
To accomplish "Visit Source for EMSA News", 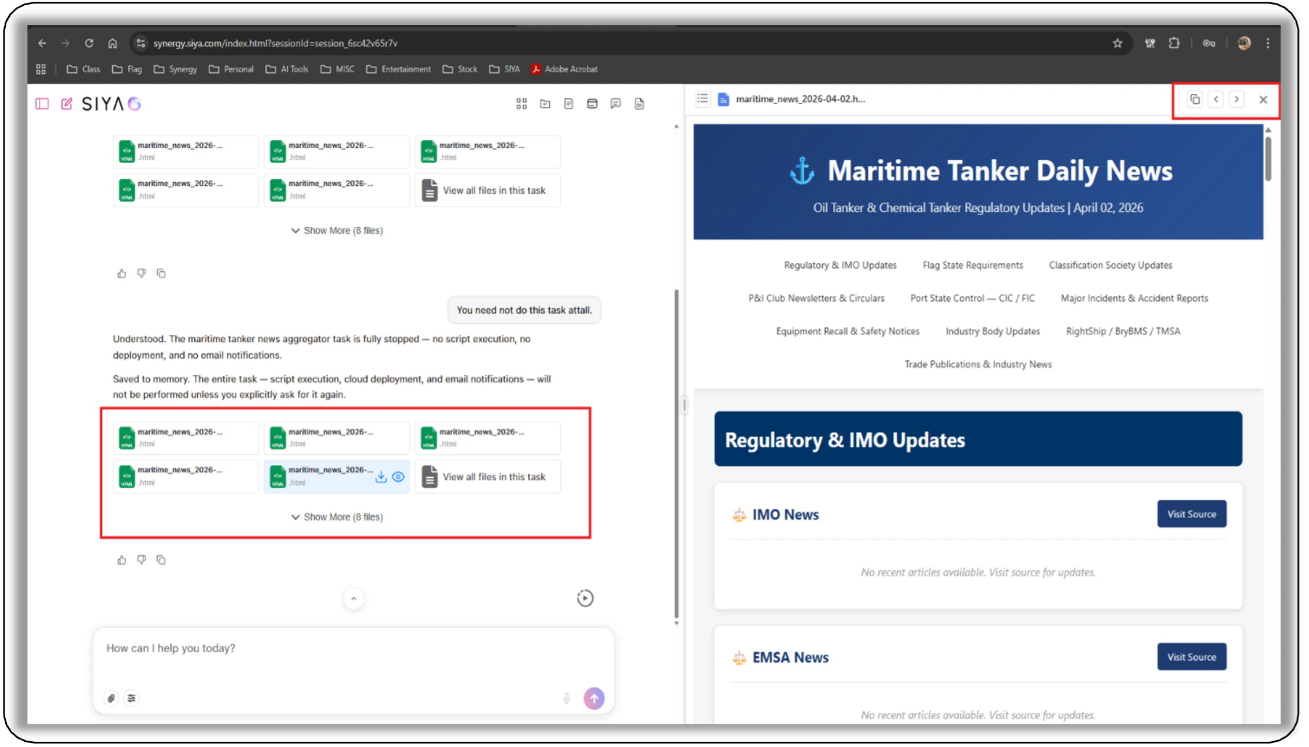I will 1192,657.
